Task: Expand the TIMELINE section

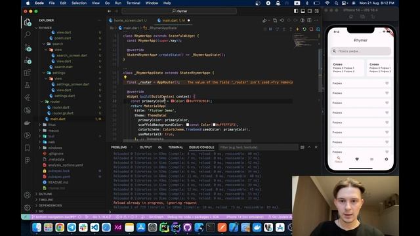Action: 45,200
